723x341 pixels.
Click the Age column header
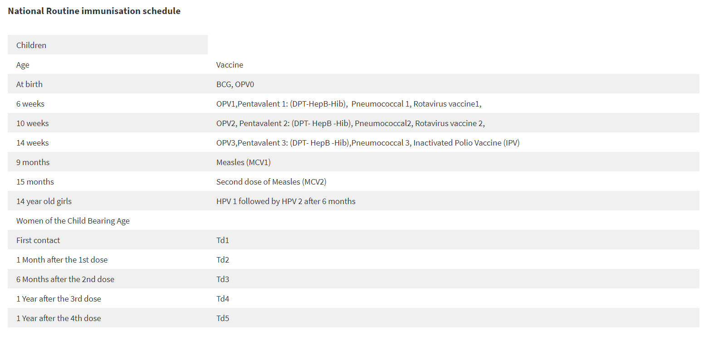click(23, 65)
